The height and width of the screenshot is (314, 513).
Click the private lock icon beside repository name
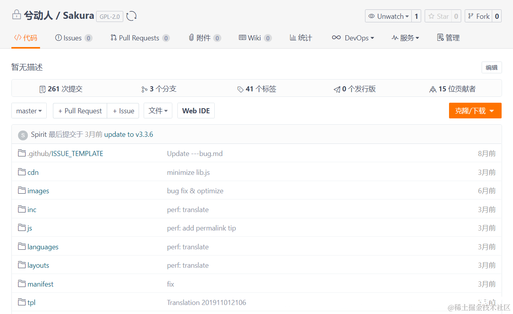pyautogui.click(x=16, y=16)
